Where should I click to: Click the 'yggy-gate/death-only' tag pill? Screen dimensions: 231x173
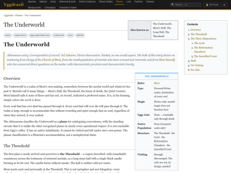click(x=40, y=35)
